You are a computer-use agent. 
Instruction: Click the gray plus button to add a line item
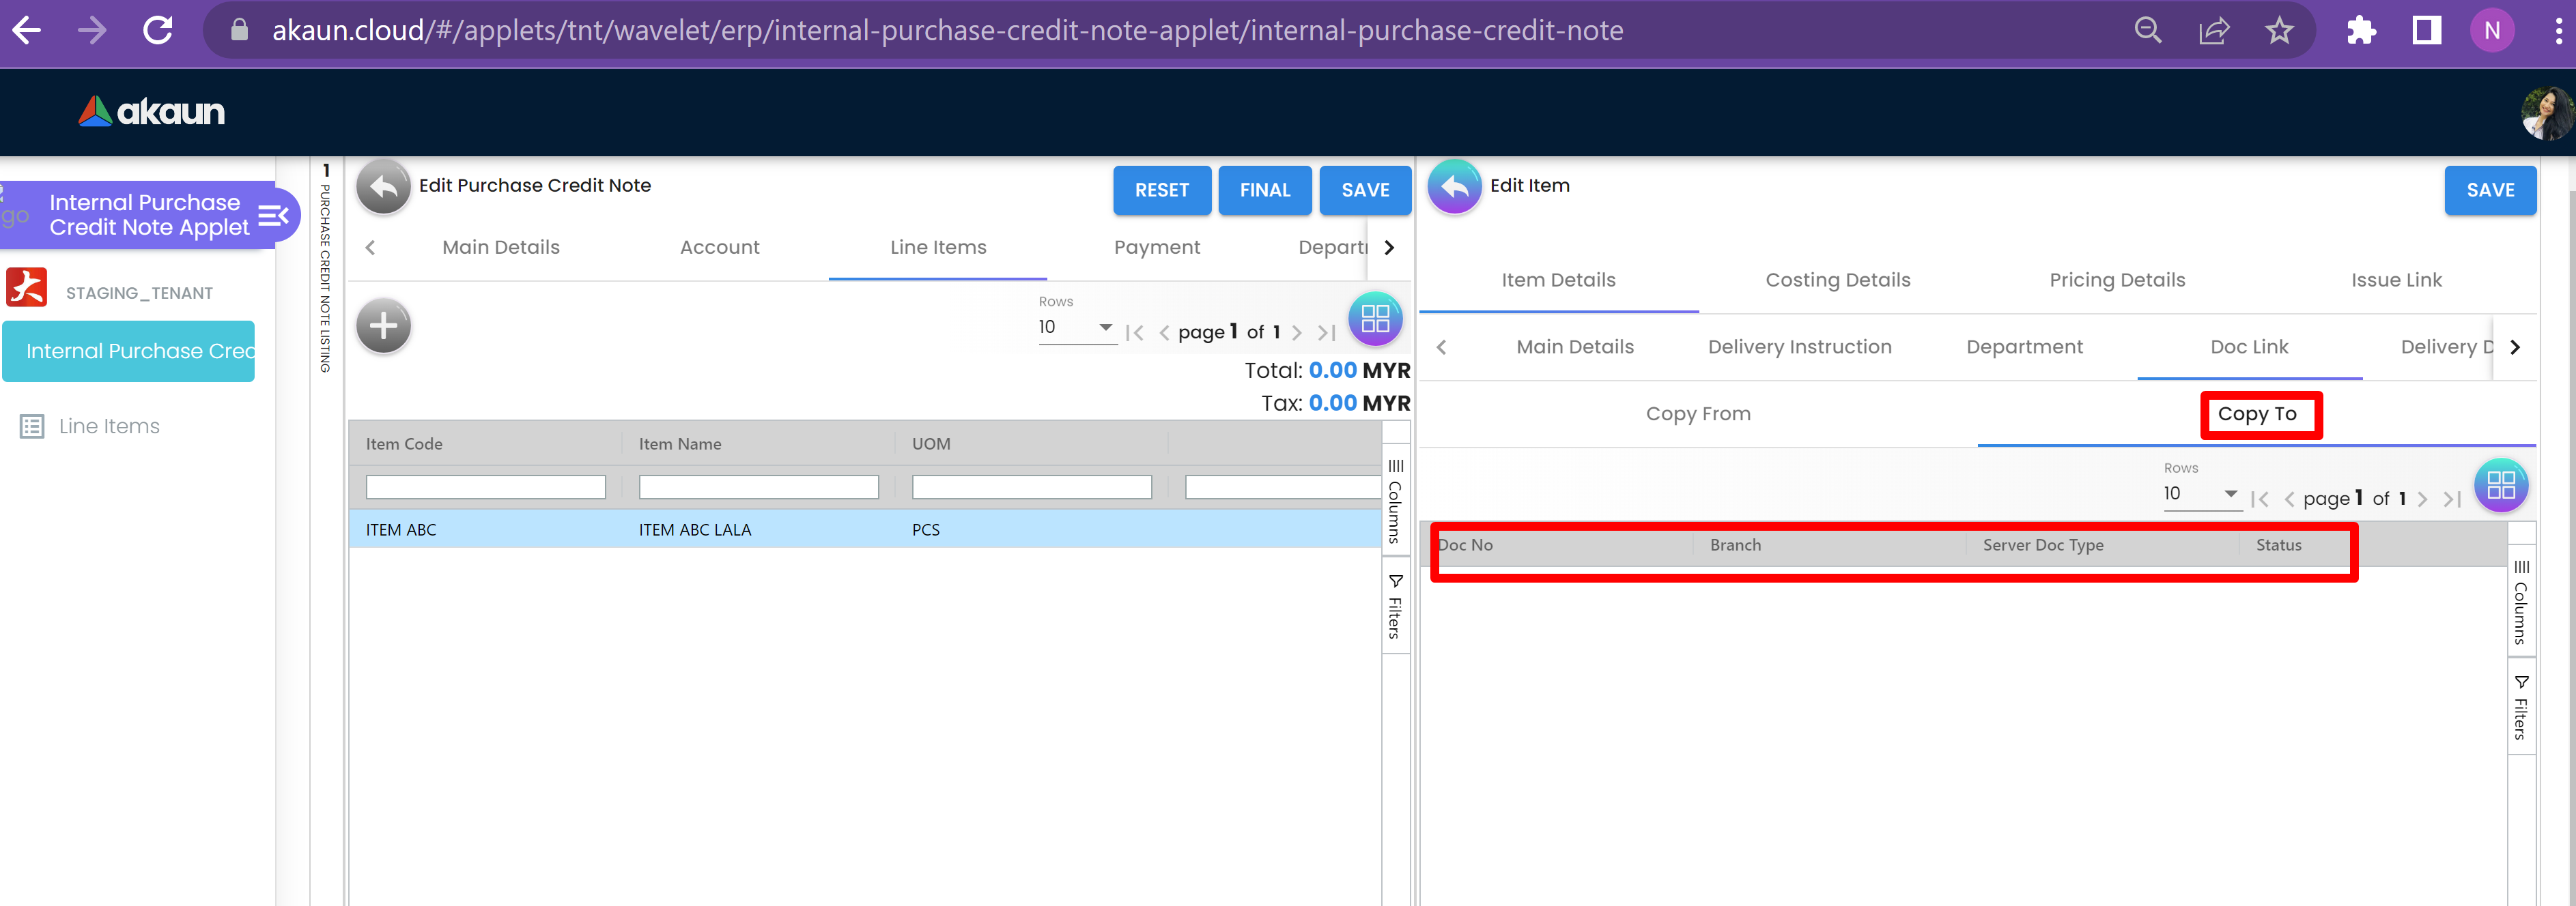(x=383, y=325)
